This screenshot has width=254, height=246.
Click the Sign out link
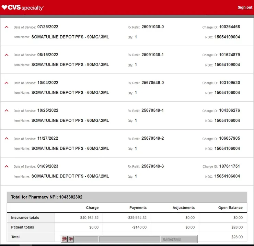click(x=245, y=8)
